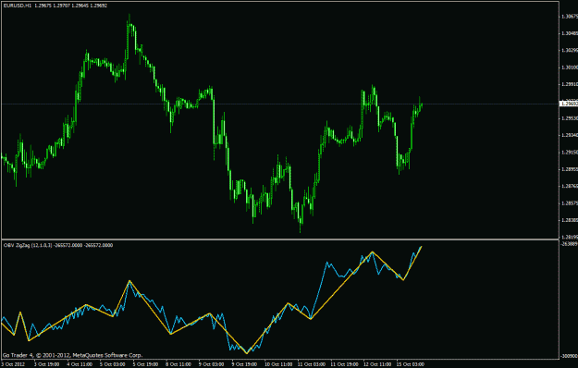
Task: Click the 1.2876 price axis label
Action: [x=570, y=186]
